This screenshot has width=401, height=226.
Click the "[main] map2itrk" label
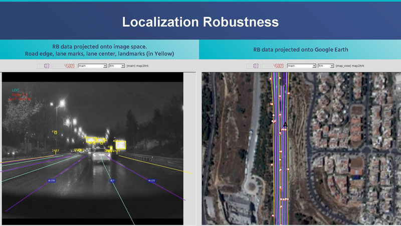137,66
